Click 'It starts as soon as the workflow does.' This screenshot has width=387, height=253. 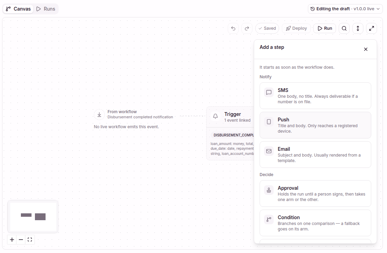click(x=297, y=67)
